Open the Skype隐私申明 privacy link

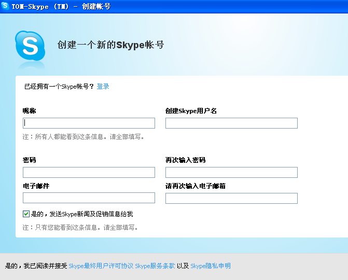211,266
